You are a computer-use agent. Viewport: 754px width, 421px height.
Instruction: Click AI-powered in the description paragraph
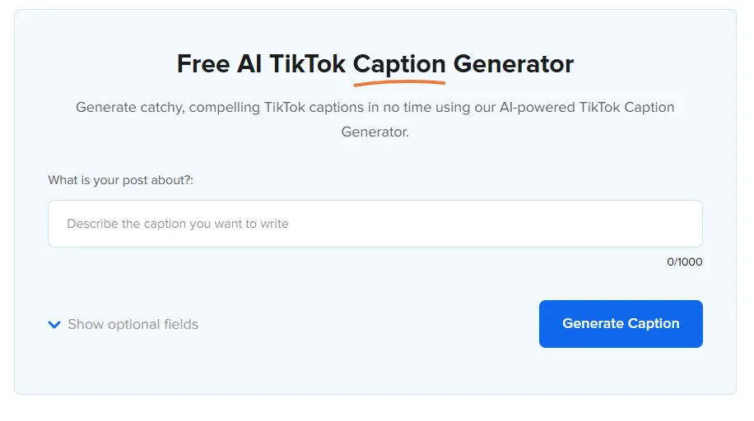coord(538,107)
